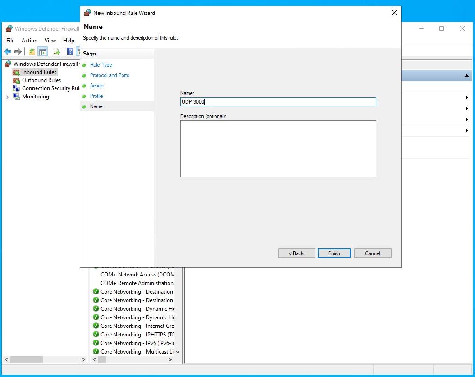The image size is (475, 377).
Task: Click the Description optional text box
Action: [278, 149]
